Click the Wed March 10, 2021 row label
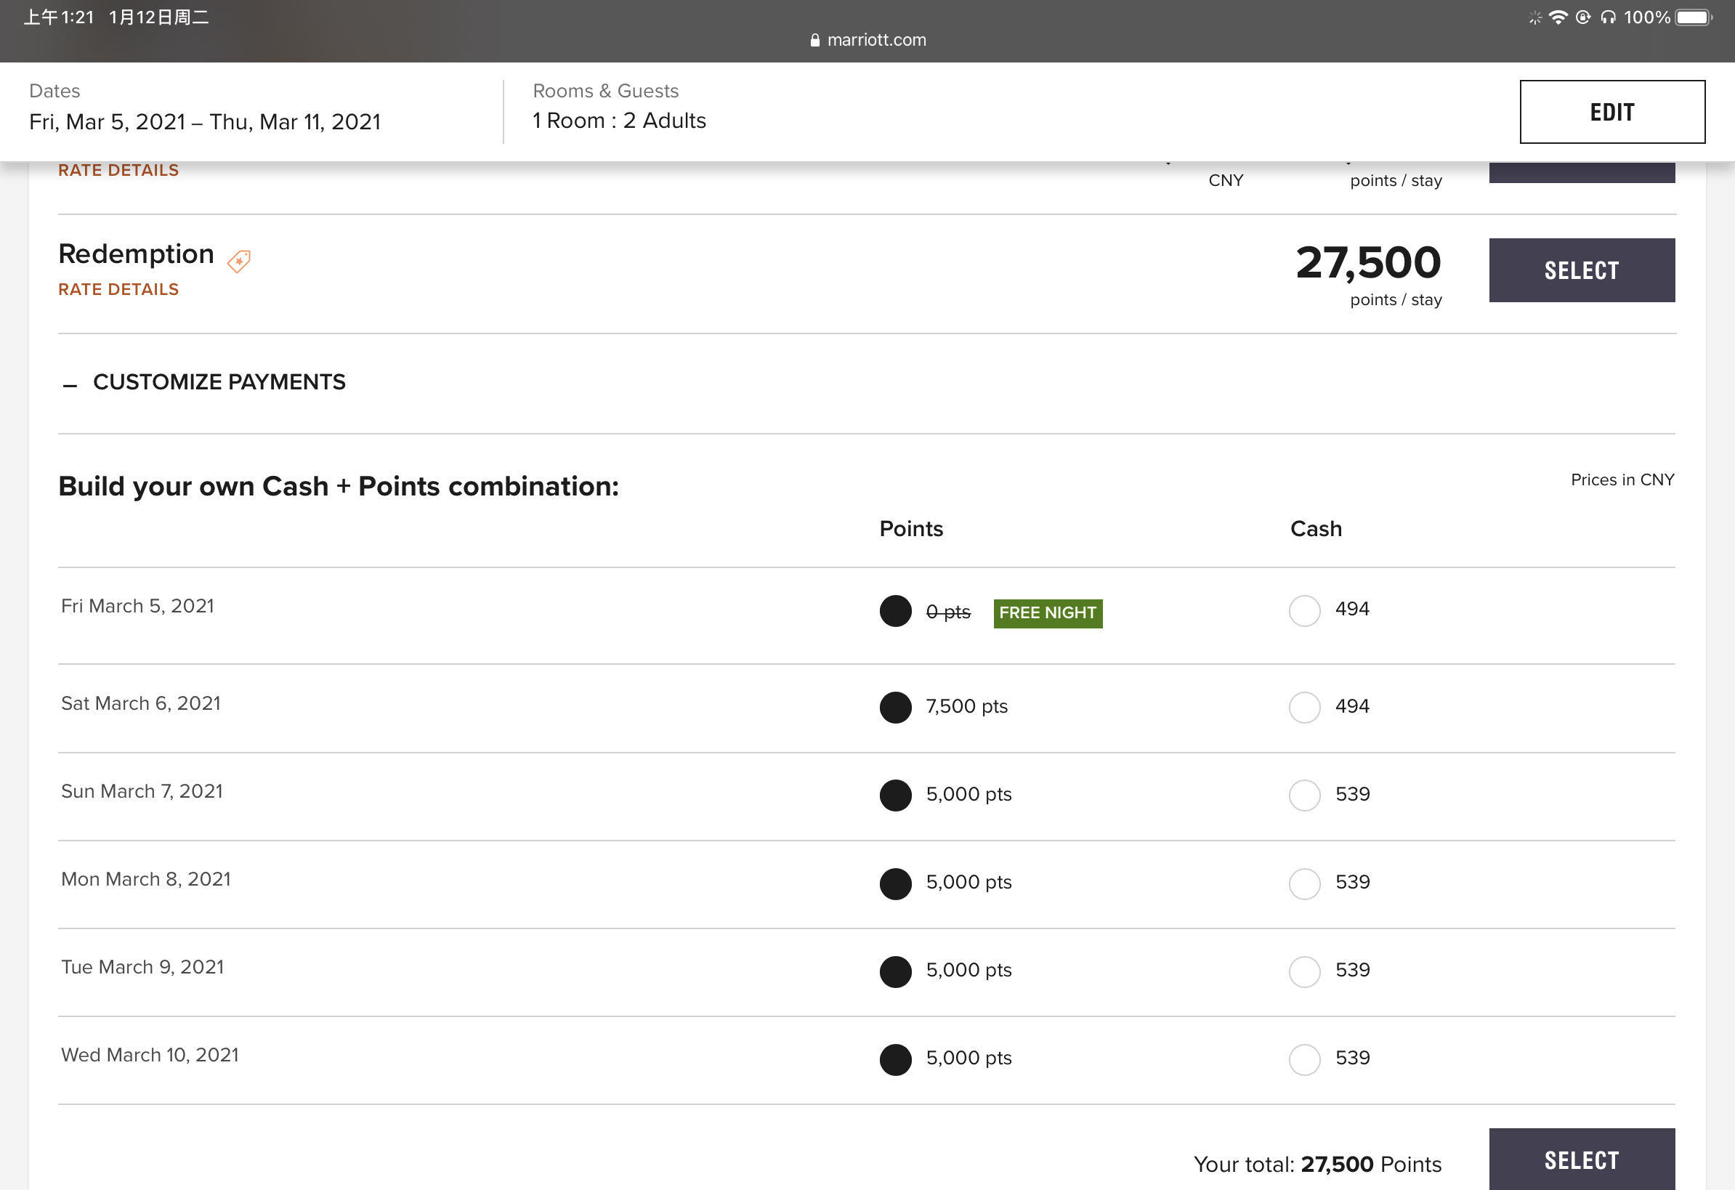This screenshot has height=1190, width=1735. [x=150, y=1055]
